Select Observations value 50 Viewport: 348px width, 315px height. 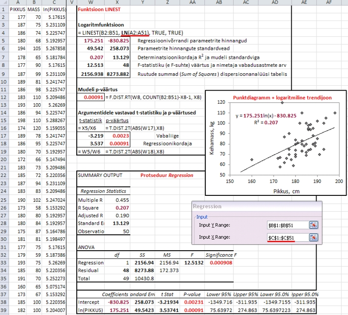click(x=117, y=231)
